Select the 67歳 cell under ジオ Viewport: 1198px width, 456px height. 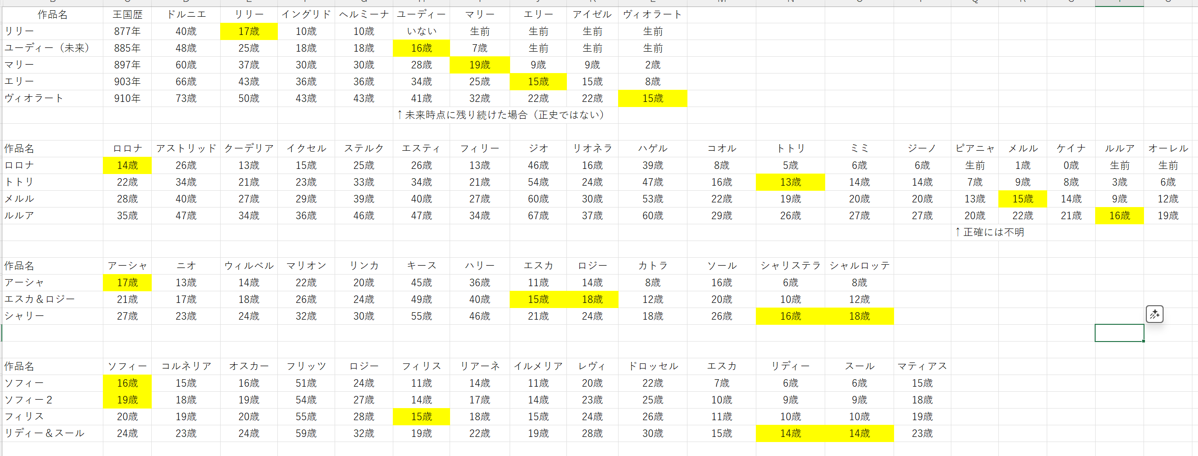pos(538,215)
